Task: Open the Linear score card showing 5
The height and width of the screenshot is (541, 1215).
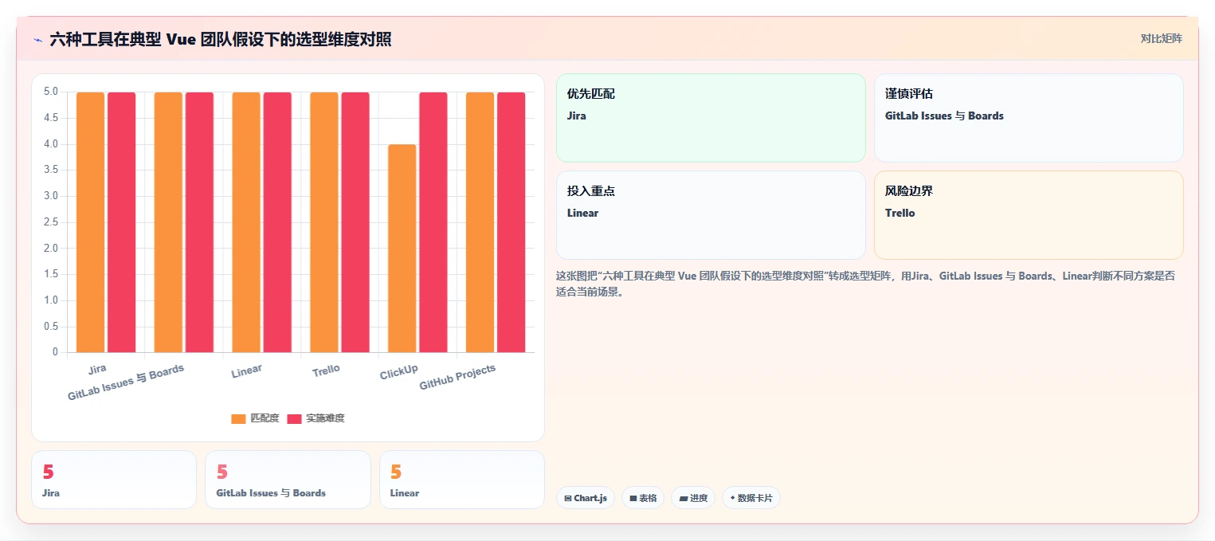Action: coord(462,480)
